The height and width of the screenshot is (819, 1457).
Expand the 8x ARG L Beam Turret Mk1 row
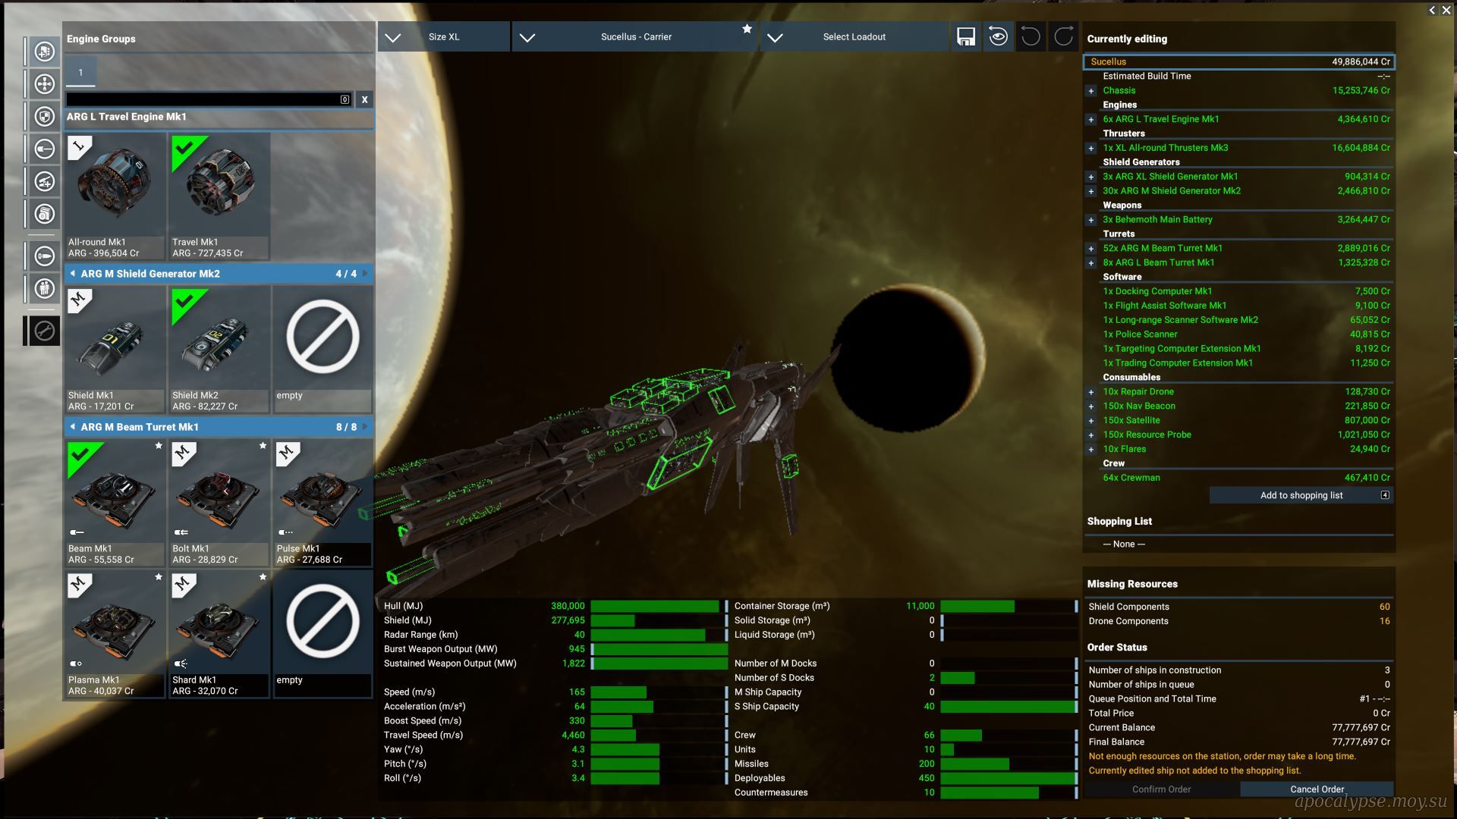coord(1091,263)
